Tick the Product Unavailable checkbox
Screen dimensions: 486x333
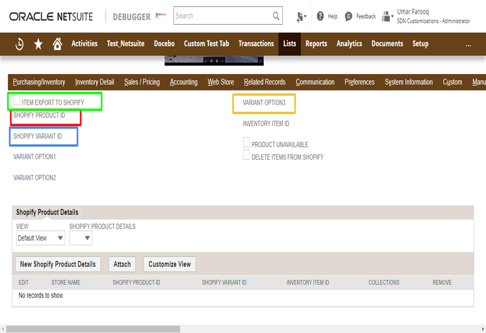247,142
